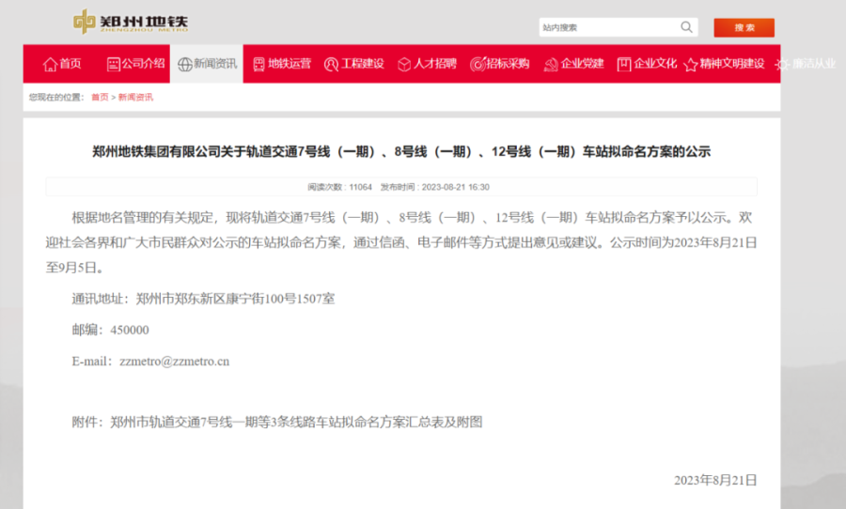Click 新闻资讯 link in breadcrumb
Screen dimensions: 846x509
click(135, 97)
